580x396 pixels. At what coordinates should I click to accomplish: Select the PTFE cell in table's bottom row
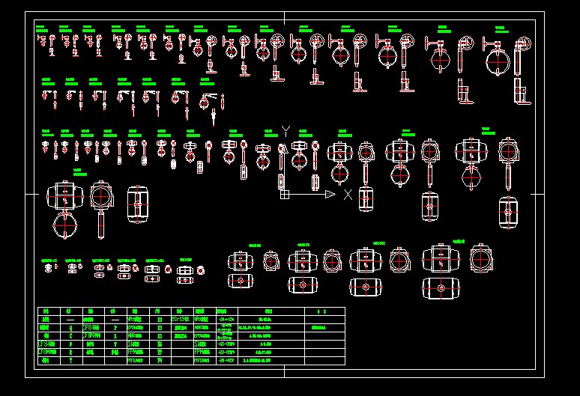[x=138, y=361]
